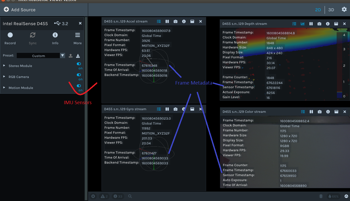The image size is (350, 201).
Task: Take snapshot of Depth stream
Action: (319, 24)
